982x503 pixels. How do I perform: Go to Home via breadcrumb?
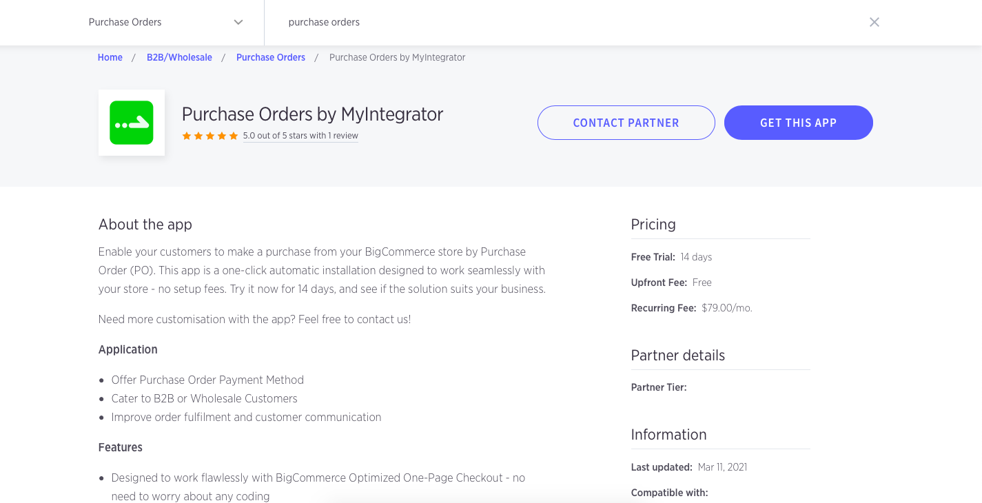(110, 58)
